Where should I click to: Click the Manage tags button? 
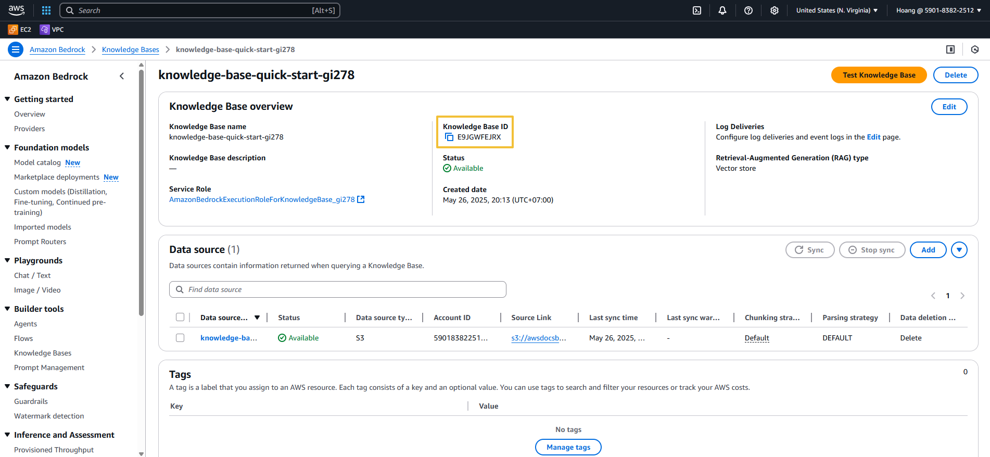tap(568, 447)
